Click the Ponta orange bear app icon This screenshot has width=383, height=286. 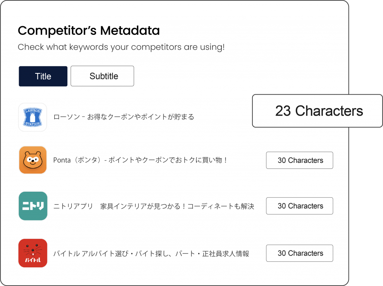[33, 160]
